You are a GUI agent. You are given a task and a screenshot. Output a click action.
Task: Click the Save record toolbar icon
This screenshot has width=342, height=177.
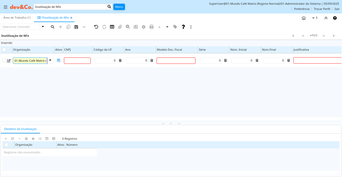(76, 27)
